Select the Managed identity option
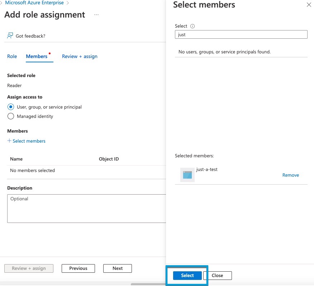 (11, 116)
